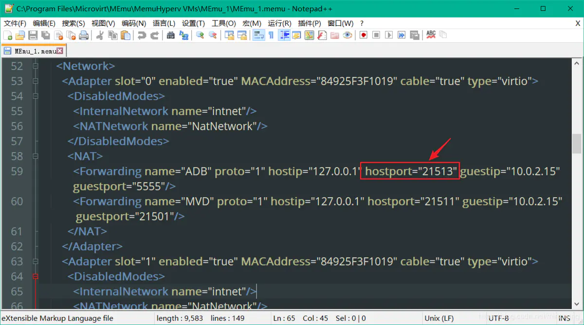The height and width of the screenshot is (325, 584).
Task: Stop macro recording button
Action: coord(376,35)
